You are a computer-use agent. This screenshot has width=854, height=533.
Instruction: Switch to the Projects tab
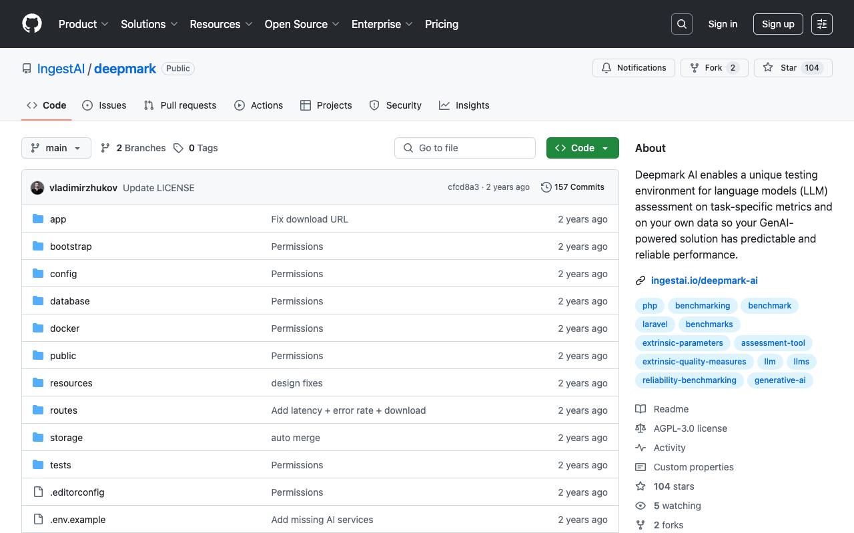pos(326,105)
